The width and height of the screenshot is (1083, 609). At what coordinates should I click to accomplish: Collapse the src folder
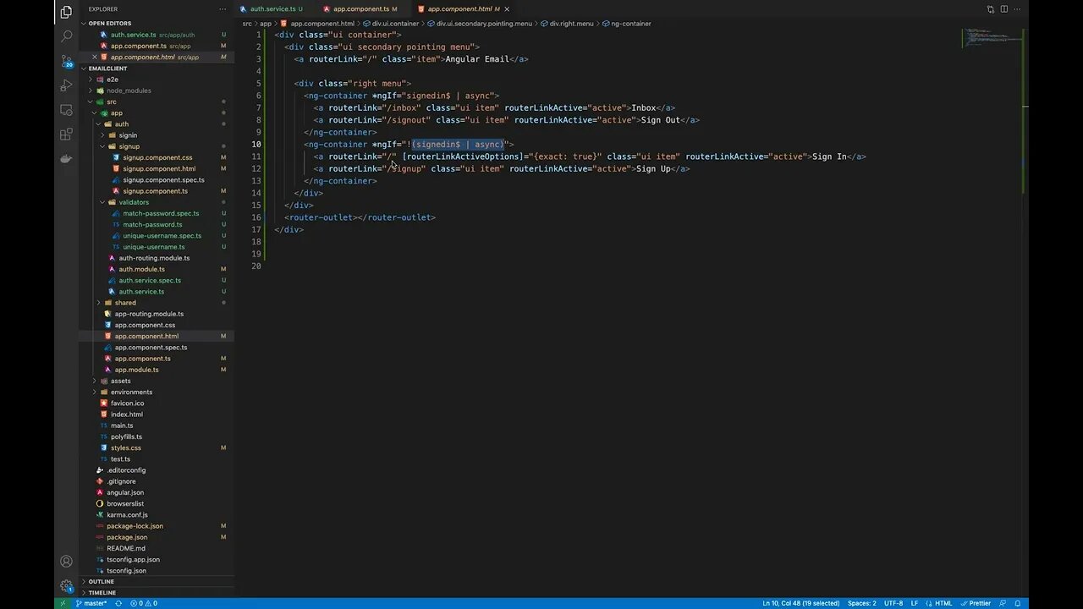111,101
